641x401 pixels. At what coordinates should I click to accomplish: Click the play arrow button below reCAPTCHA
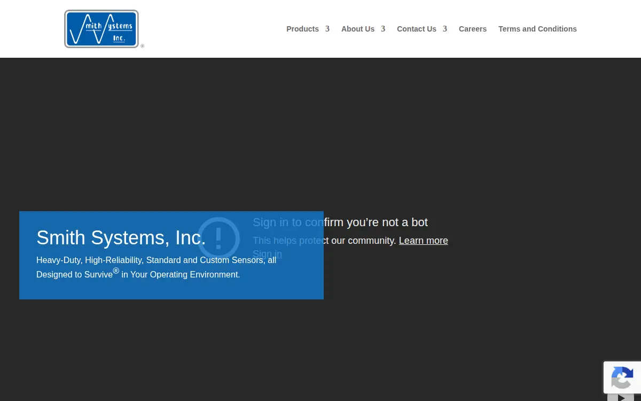click(621, 397)
